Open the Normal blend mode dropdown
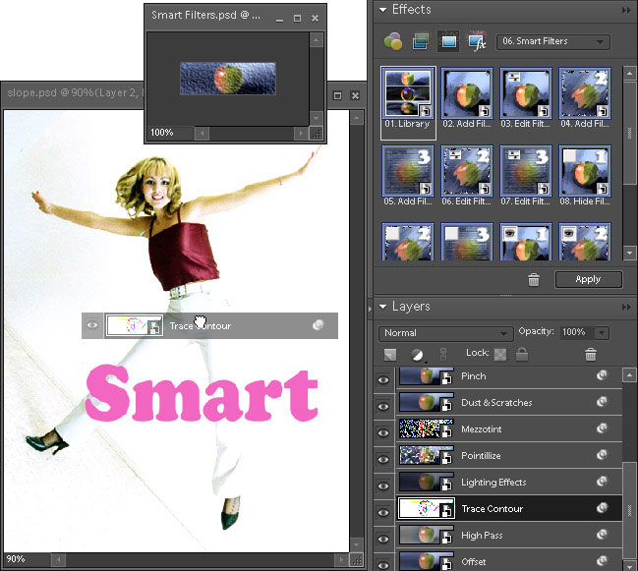 point(446,333)
